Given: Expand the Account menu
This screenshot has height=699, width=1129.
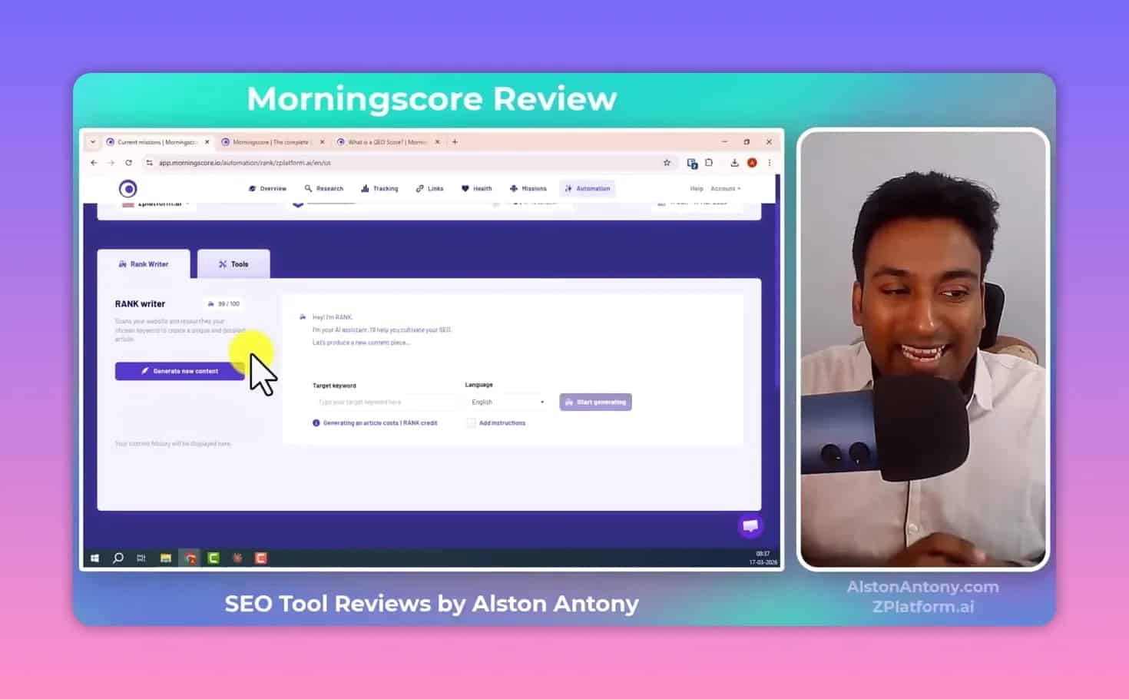Looking at the screenshot, I should pos(724,188).
